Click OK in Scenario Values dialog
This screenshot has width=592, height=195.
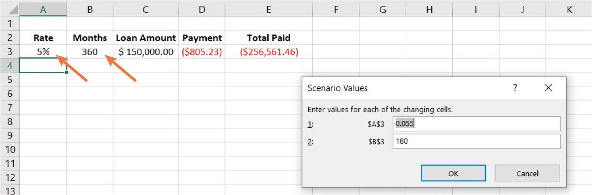pos(453,173)
